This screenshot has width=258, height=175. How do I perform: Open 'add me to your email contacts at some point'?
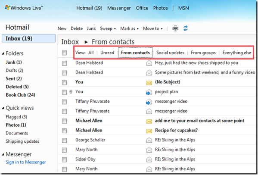pos(199,121)
